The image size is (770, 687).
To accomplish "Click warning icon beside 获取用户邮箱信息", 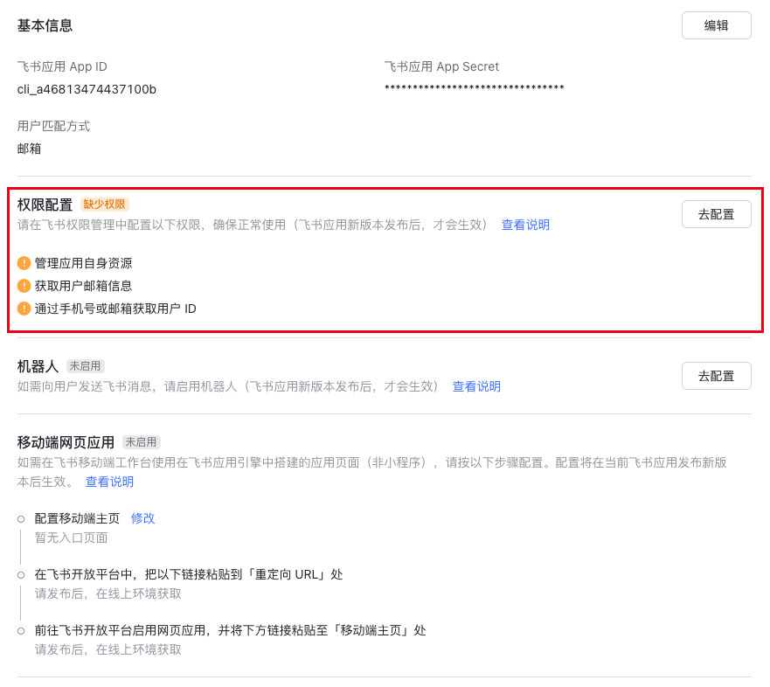I will pyautogui.click(x=24, y=286).
